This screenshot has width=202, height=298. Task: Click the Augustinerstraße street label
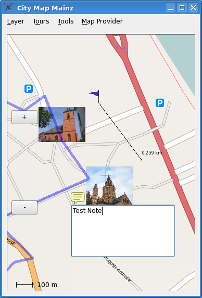click(118, 269)
